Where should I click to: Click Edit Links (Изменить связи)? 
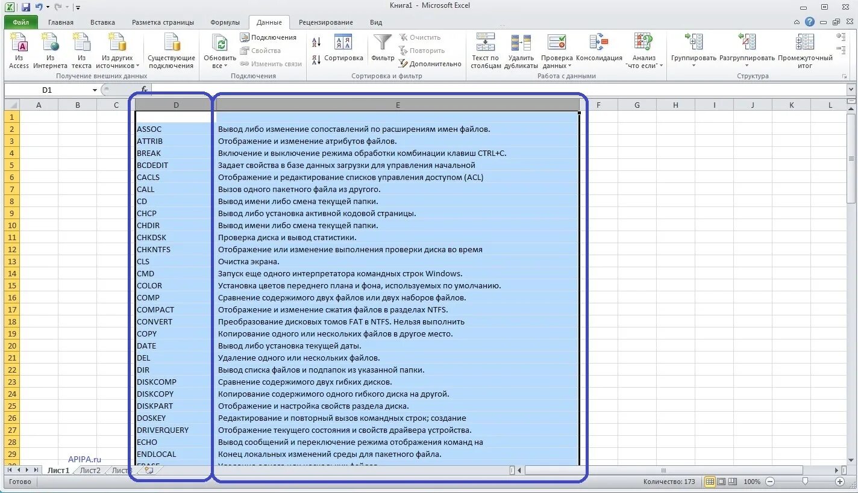(271, 64)
